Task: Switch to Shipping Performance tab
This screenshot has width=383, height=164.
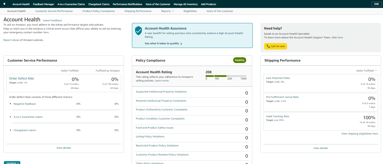Action: pyautogui.click(x=138, y=11)
